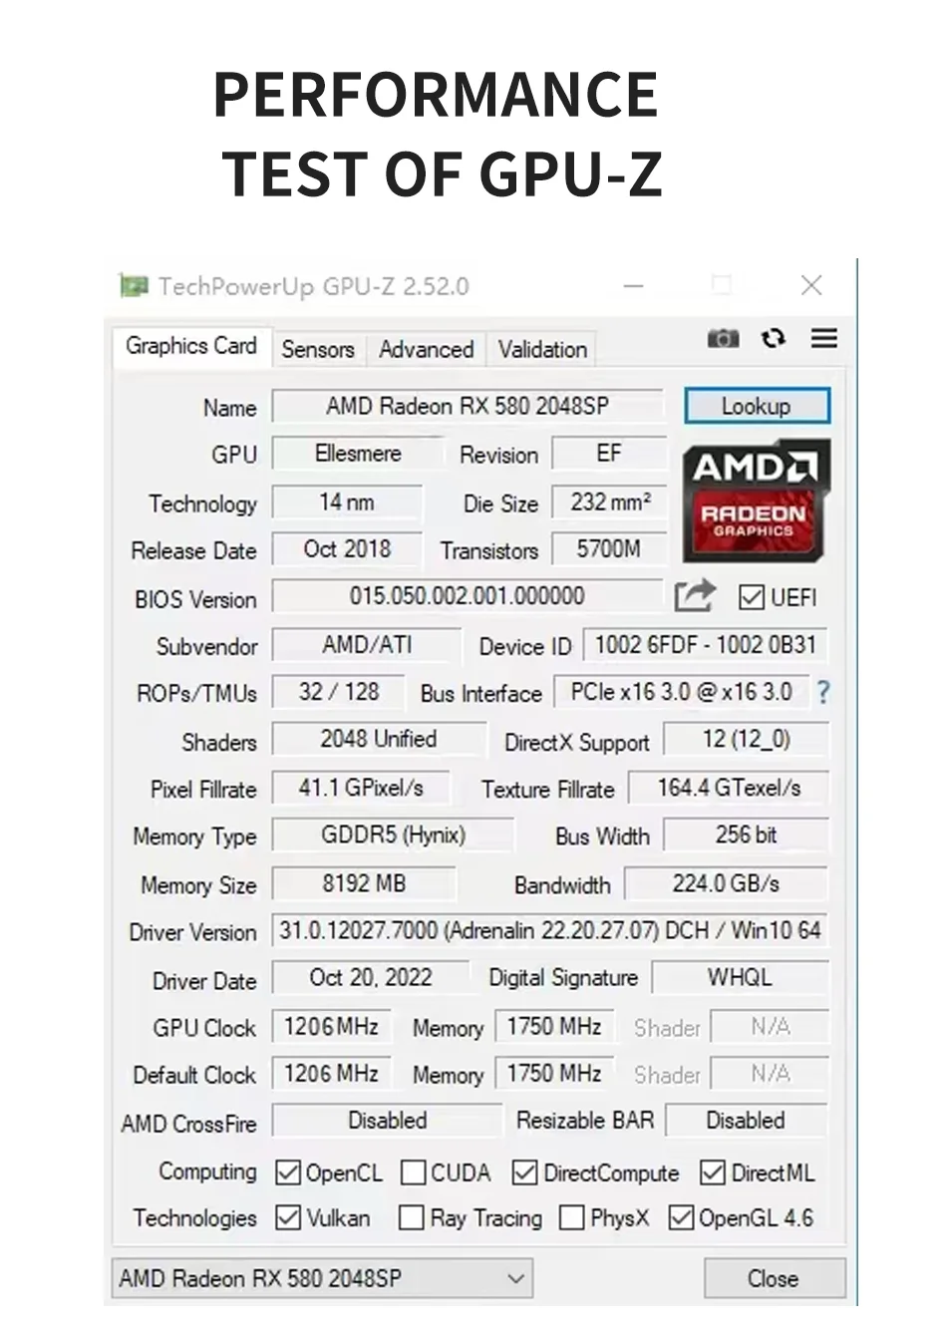Image resolution: width=947 pixels, height=1338 pixels.
Task: Click the Lookup button
Action: point(757,406)
